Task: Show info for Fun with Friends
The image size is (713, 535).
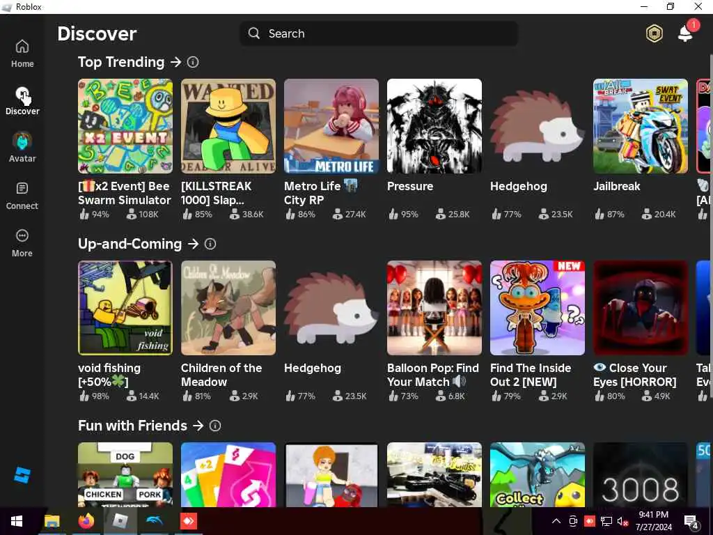Action: click(x=215, y=426)
